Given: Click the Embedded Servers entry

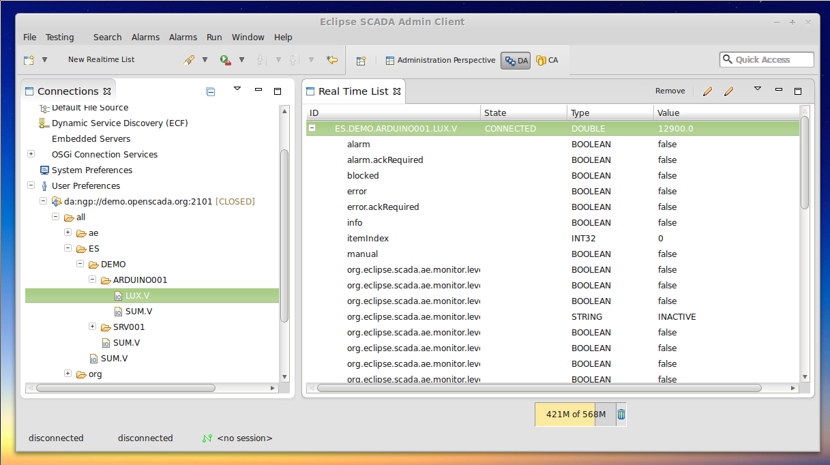Looking at the screenshot, I should (x=91, y=139).
